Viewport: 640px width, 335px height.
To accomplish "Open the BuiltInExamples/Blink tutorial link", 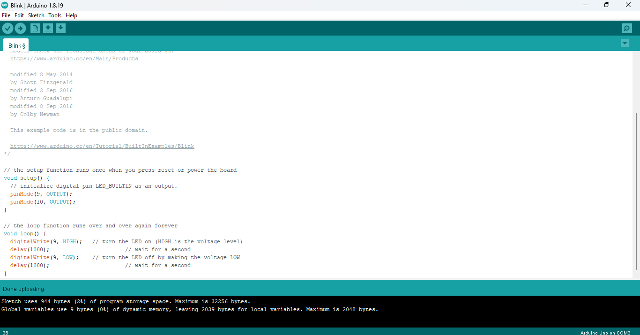I will [102, 146].
